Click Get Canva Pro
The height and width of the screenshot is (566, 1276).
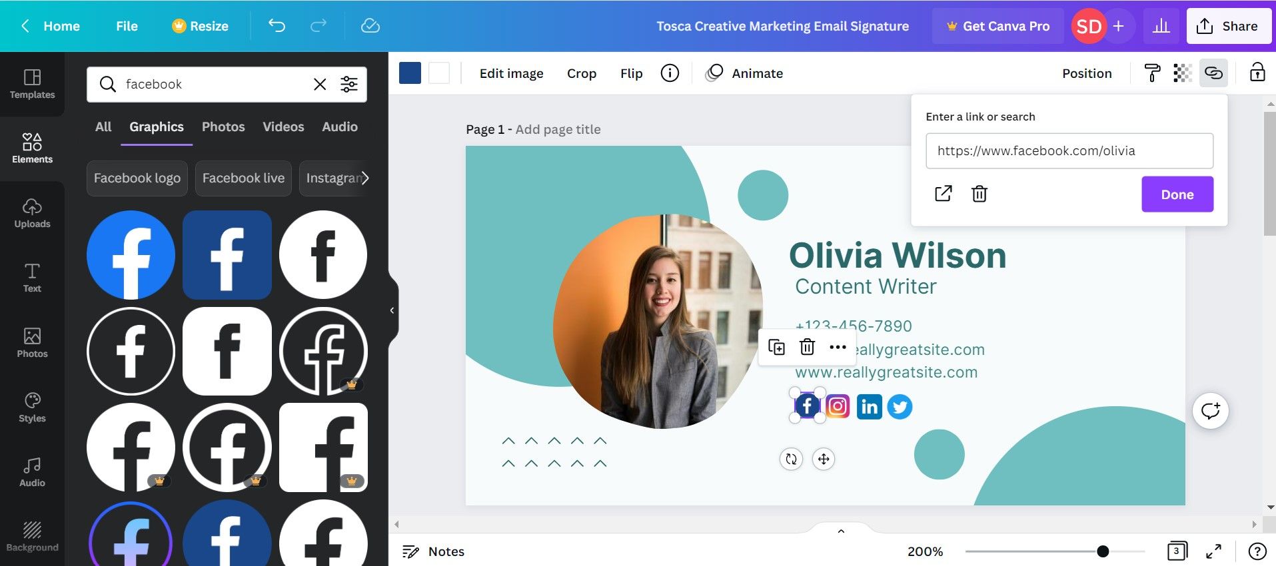(997, 26)
